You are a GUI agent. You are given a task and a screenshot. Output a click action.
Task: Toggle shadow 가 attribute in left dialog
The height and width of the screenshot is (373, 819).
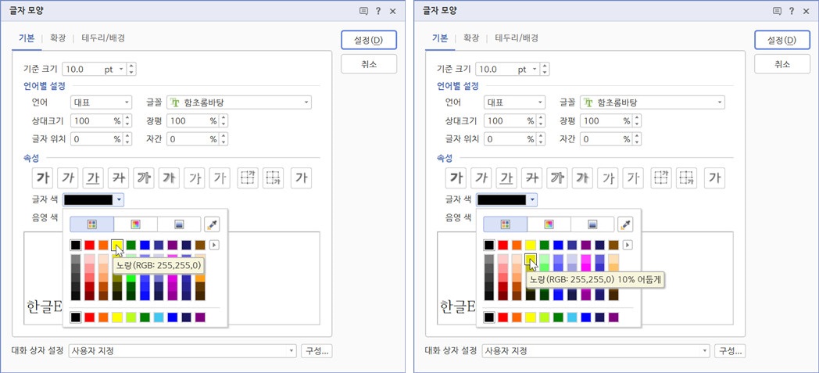pyautogui.click(x=169, y=178)
